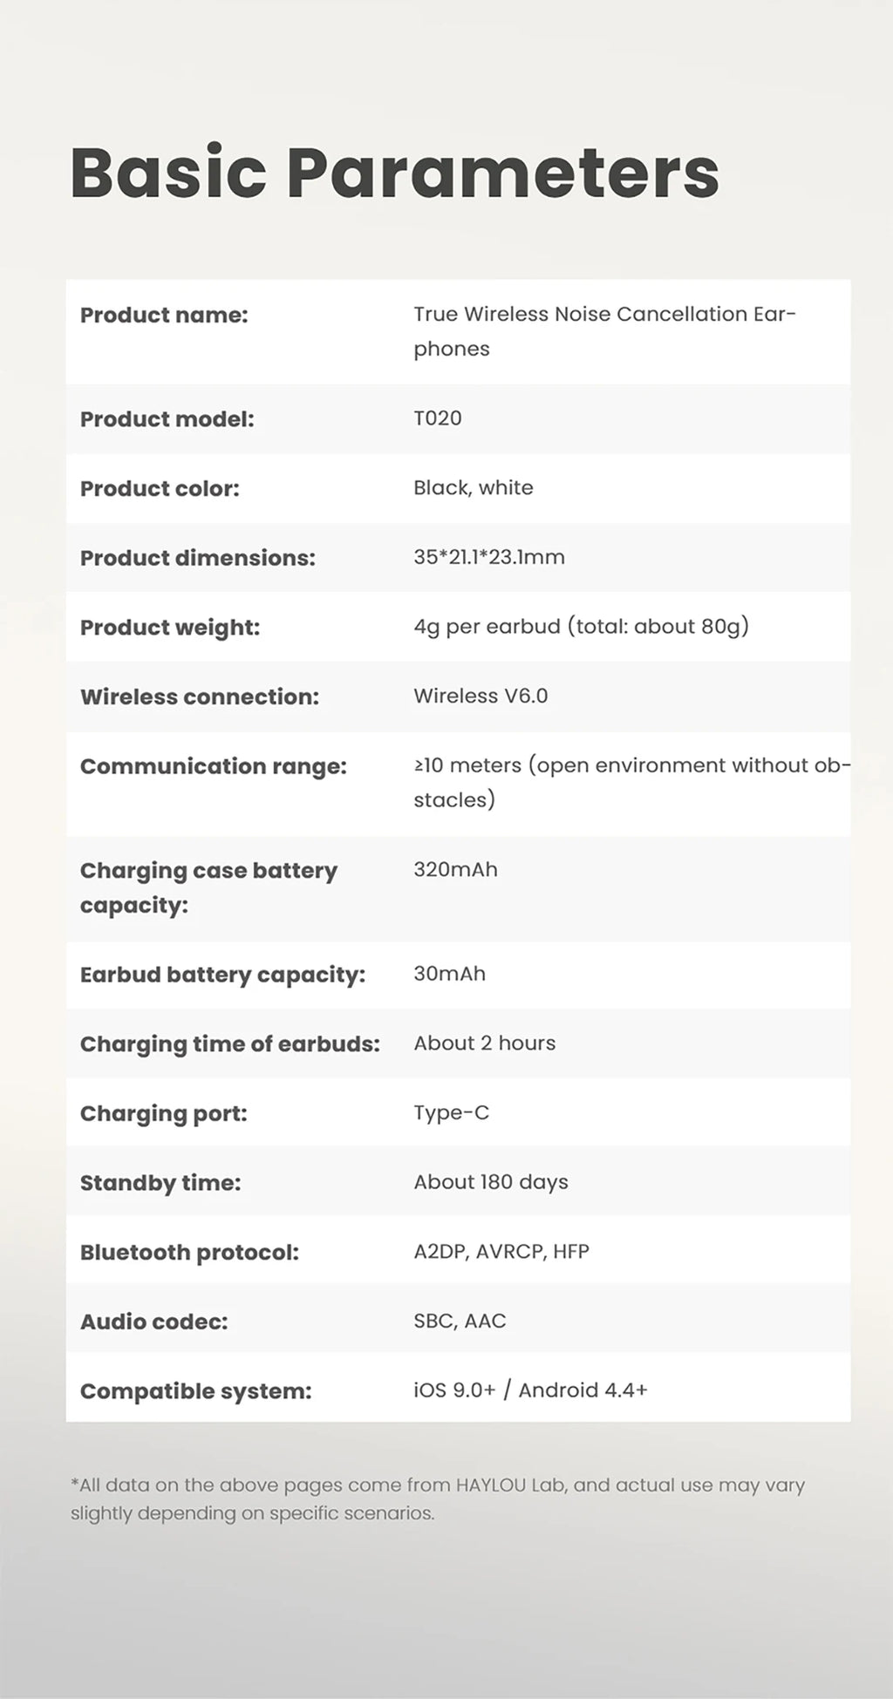
Task: Click the 35*21.1*23.1mm dimensions value
Action: tap(489, 557)
